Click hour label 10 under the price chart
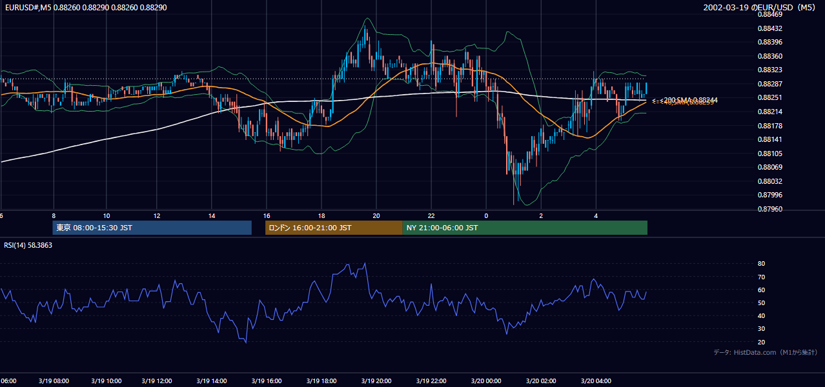 (107, 215)
